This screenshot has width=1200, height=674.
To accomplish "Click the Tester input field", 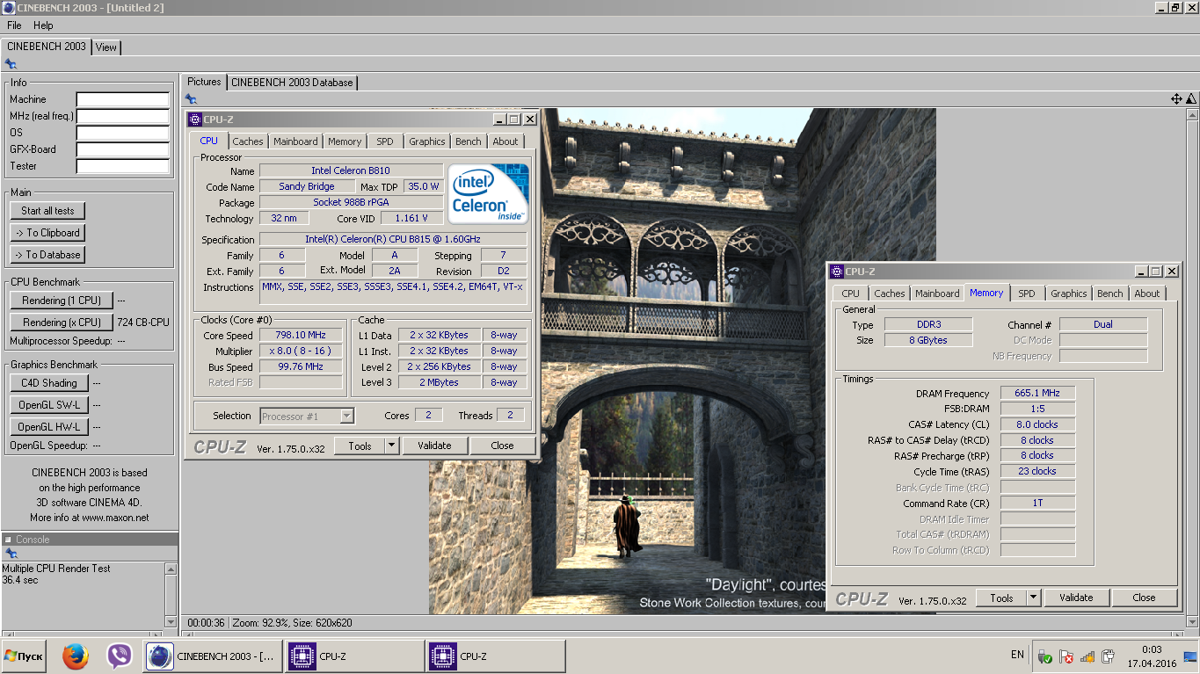I will pos(123,166).
